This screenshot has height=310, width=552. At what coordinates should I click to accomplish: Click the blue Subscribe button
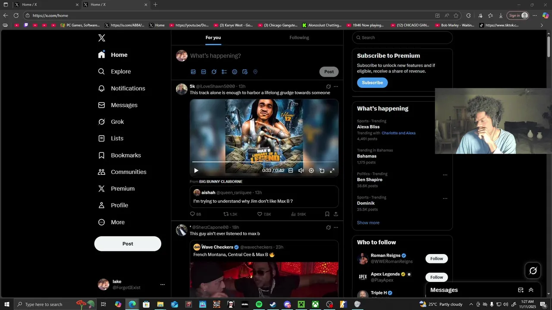pos(372,83)
